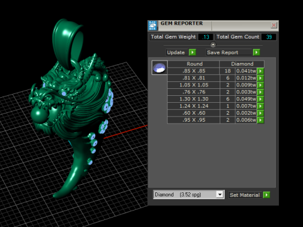Click the 0.009tw weight cell
This screenshot has width=303, height=227.
click(x=246, y=85)
